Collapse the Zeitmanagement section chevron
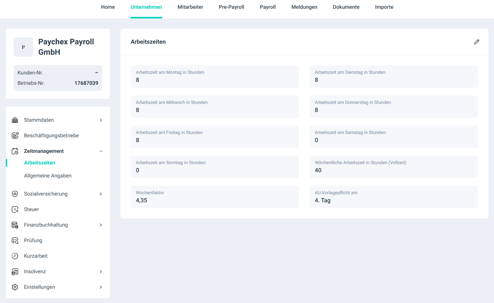The width and height of the screenshot is (494, 303). (101, 151)
